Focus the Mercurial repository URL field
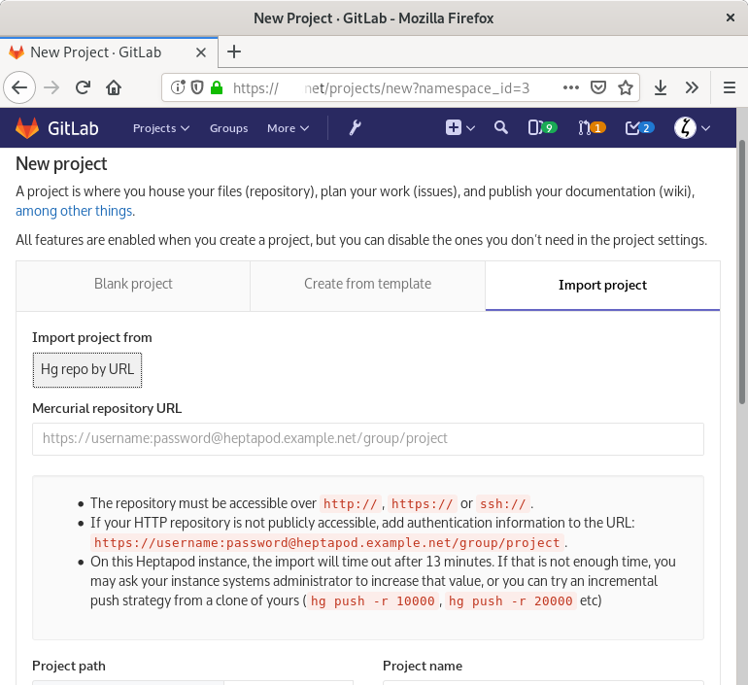The height and width of the screenshot is (685, 748). (368, 439)
